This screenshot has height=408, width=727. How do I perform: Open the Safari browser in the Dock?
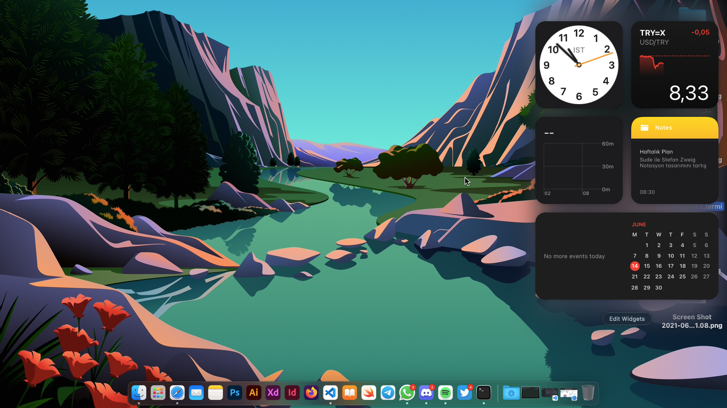(177, 393)
